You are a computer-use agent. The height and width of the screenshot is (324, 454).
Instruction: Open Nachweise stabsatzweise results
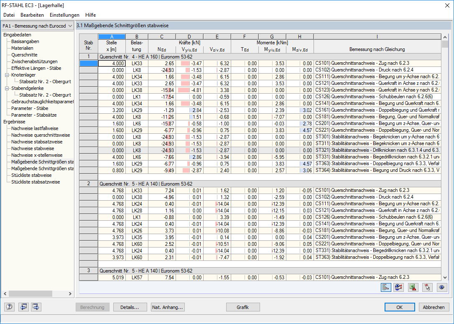click(x=37, y=142)
